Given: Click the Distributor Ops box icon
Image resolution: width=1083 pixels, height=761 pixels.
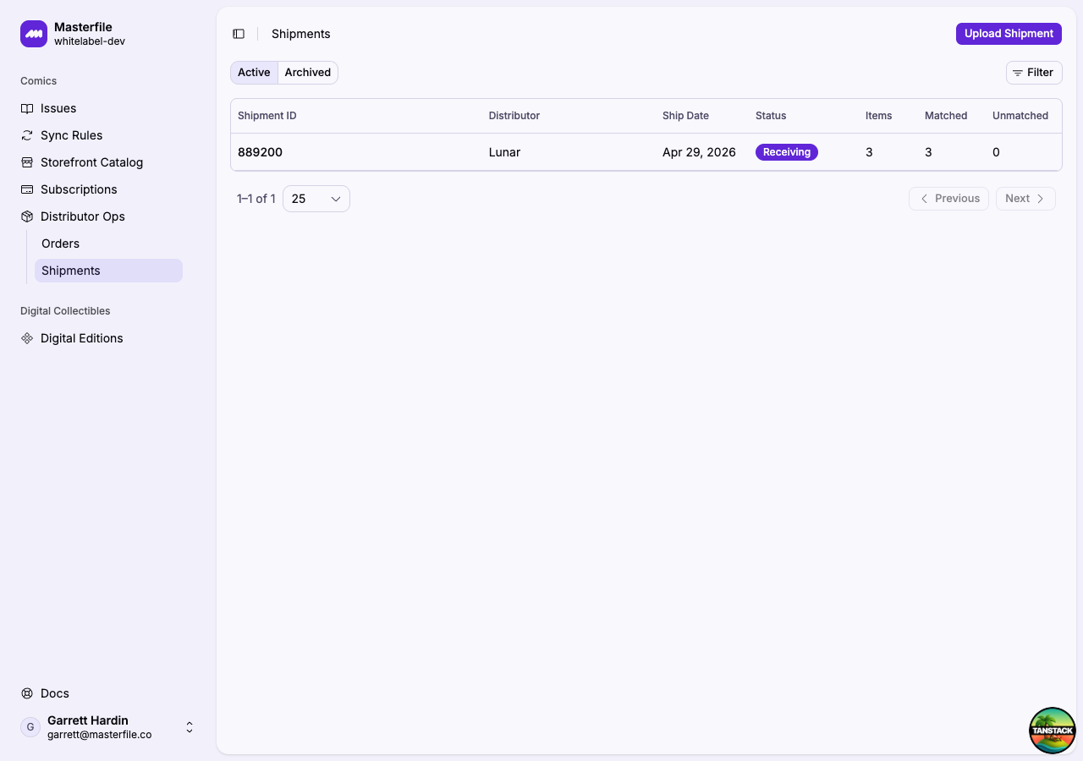Looking at the screenshot, I should pos(27,216).
